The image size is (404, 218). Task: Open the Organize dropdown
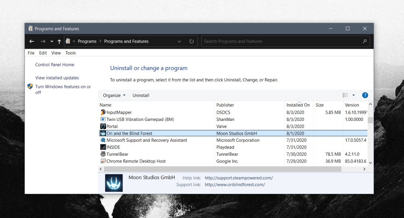coord(114,95)
